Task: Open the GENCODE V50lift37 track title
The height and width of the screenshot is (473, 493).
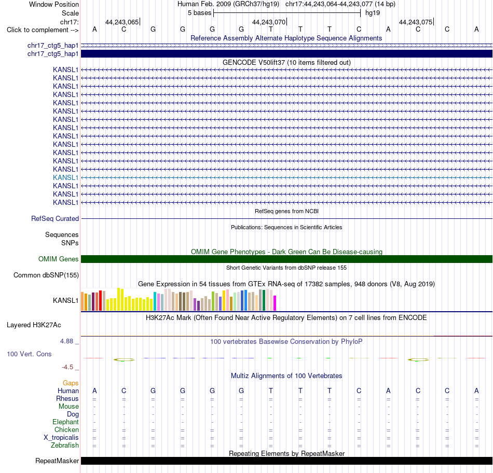Action: 286,62
